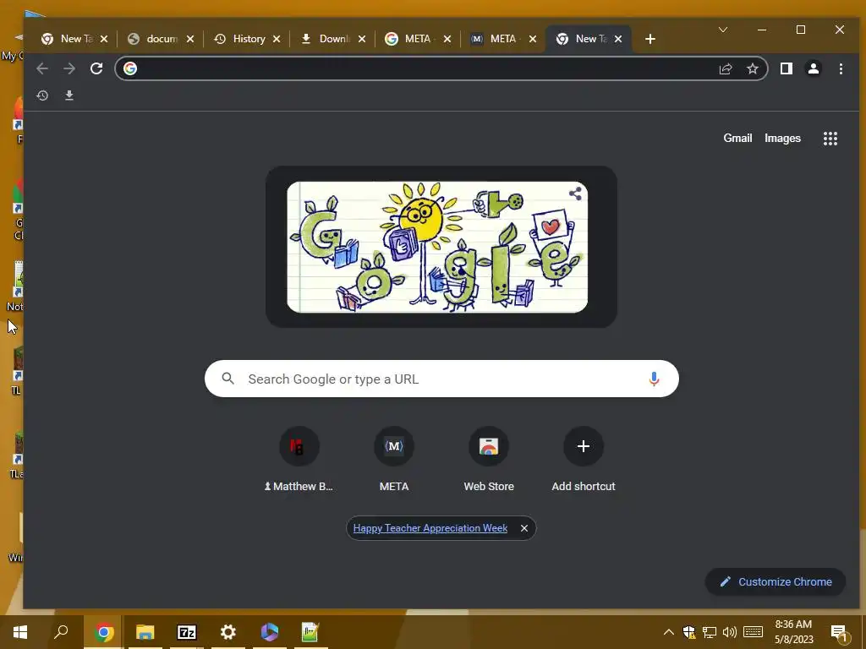This screenshot has width=866, height=649.
Task: Click the share page icon in address bar
Action: tap(725, 68)
